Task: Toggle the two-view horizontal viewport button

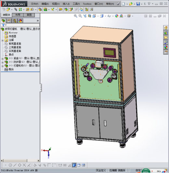Action: tap(79, 165)
